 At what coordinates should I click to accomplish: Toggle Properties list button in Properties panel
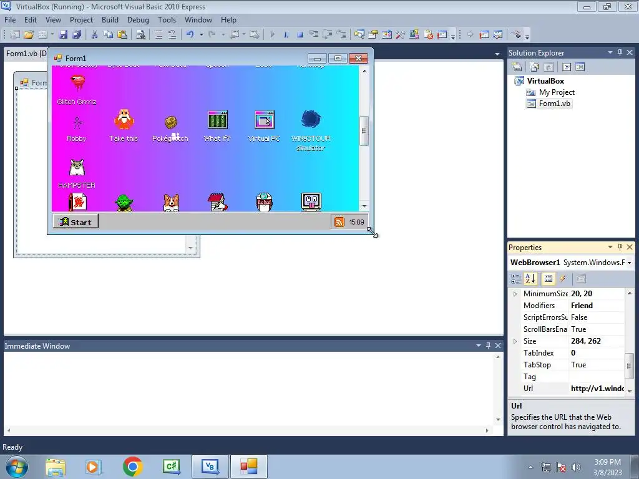click(x=549, y=279)
